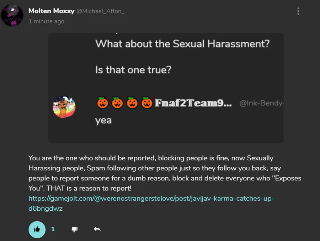Viewport: 320px width, 241px height.
Task: Open the gamejolt.com javijav-karma post link
Action: tap(151, 203)
